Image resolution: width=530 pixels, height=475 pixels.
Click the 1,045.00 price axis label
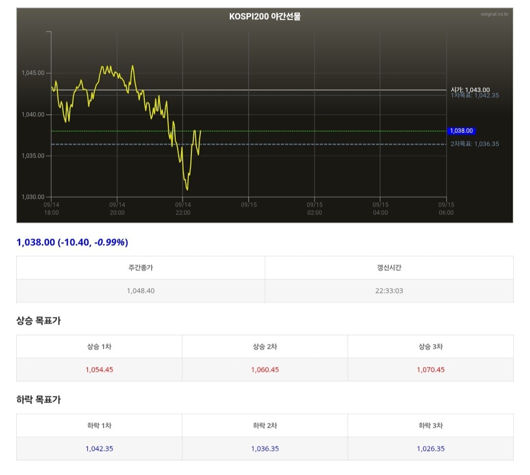pos(33,73)
